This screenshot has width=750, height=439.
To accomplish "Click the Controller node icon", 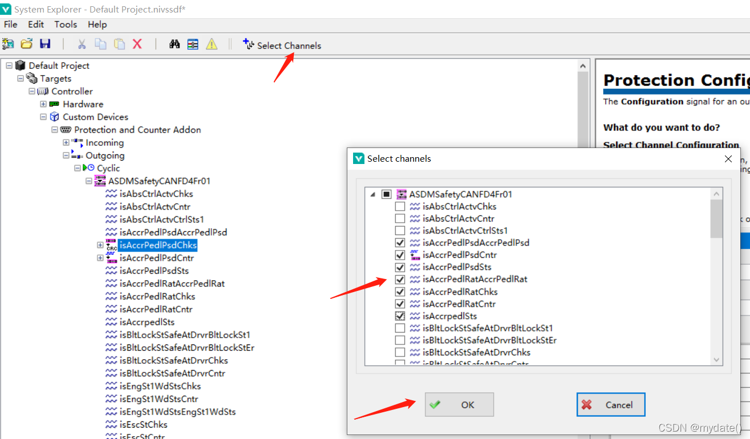I will [x=43, y=91].
